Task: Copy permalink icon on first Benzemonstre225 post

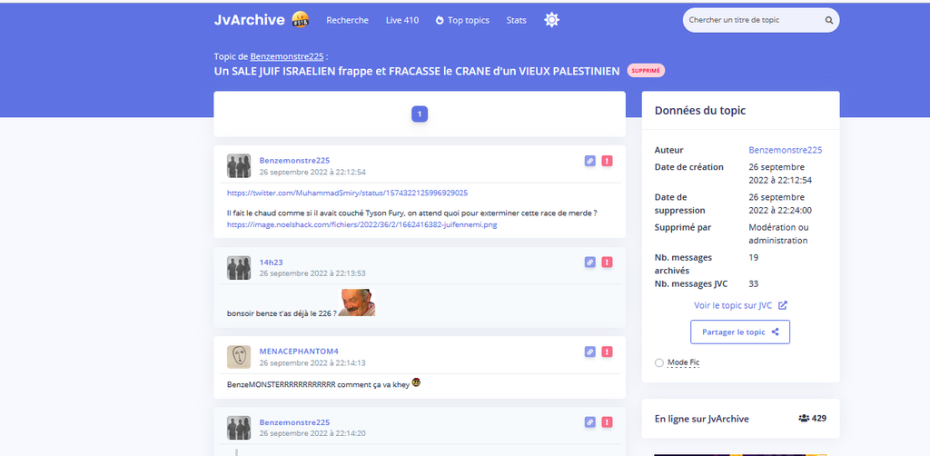Action: (589, 161)
